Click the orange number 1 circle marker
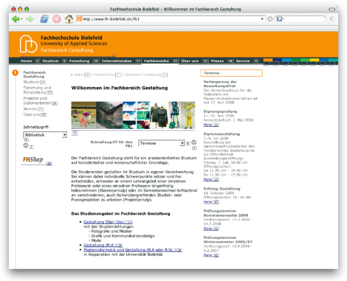347x281 pixels. [x=15, y=73]
